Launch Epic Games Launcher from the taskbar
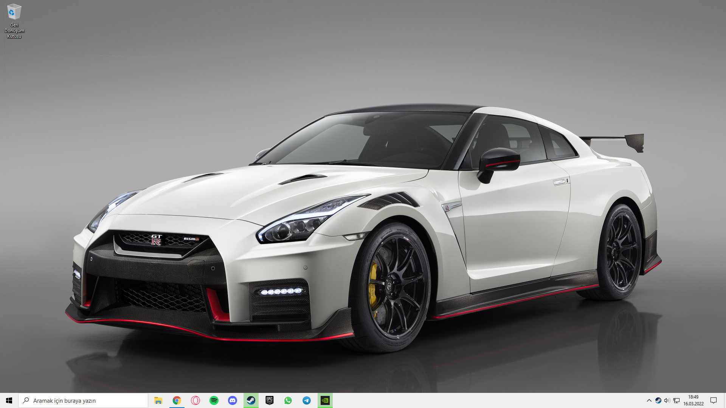726x408 pixels. click(x=269, y=400)
